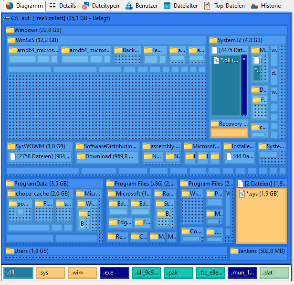Click the [2 Dateien] file icon
This screenshot has height=285, width=294.
[x=241, y=184]
